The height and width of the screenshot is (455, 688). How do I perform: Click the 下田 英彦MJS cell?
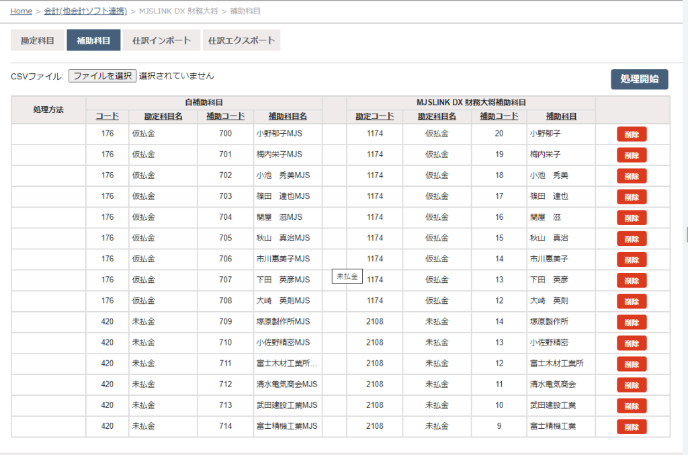[288, 280]
